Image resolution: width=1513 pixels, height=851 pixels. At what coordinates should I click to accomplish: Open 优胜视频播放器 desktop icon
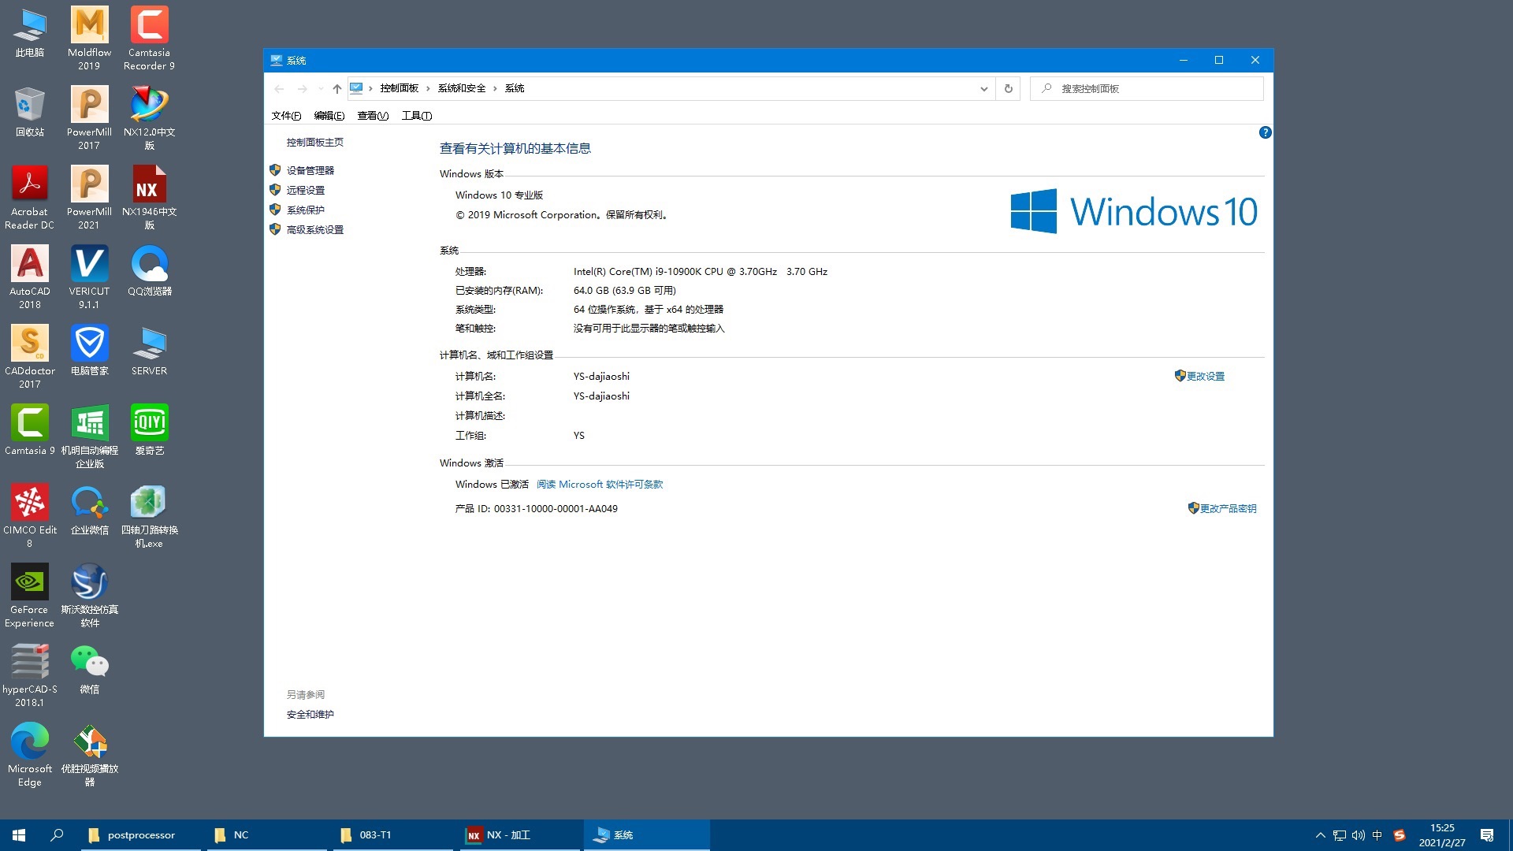pyautogui.click(x=89, y=755)
